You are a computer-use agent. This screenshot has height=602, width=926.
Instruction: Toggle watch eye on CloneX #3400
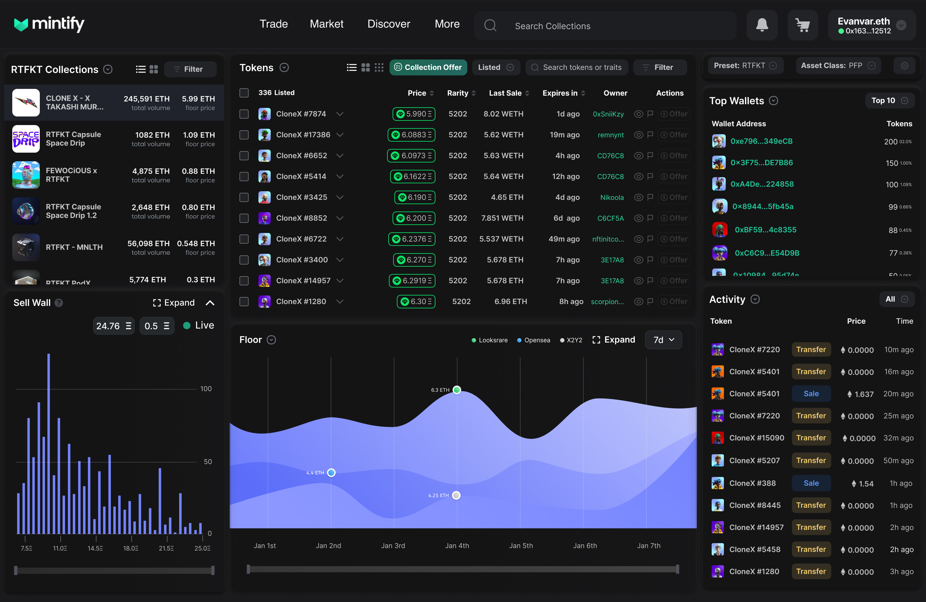(638, 260)
